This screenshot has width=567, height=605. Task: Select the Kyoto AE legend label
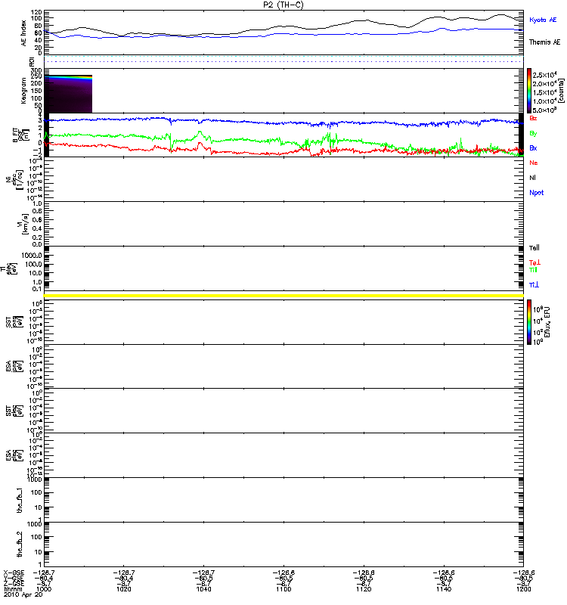(x=543, y=20)
